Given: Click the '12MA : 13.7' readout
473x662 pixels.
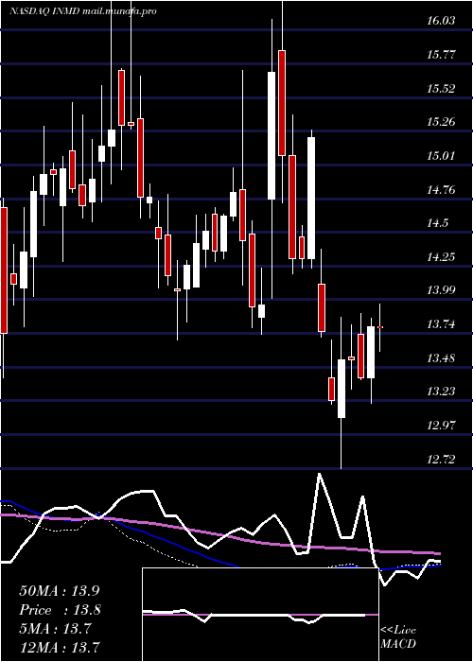Looking at the screenshot, I should [61, 647].
